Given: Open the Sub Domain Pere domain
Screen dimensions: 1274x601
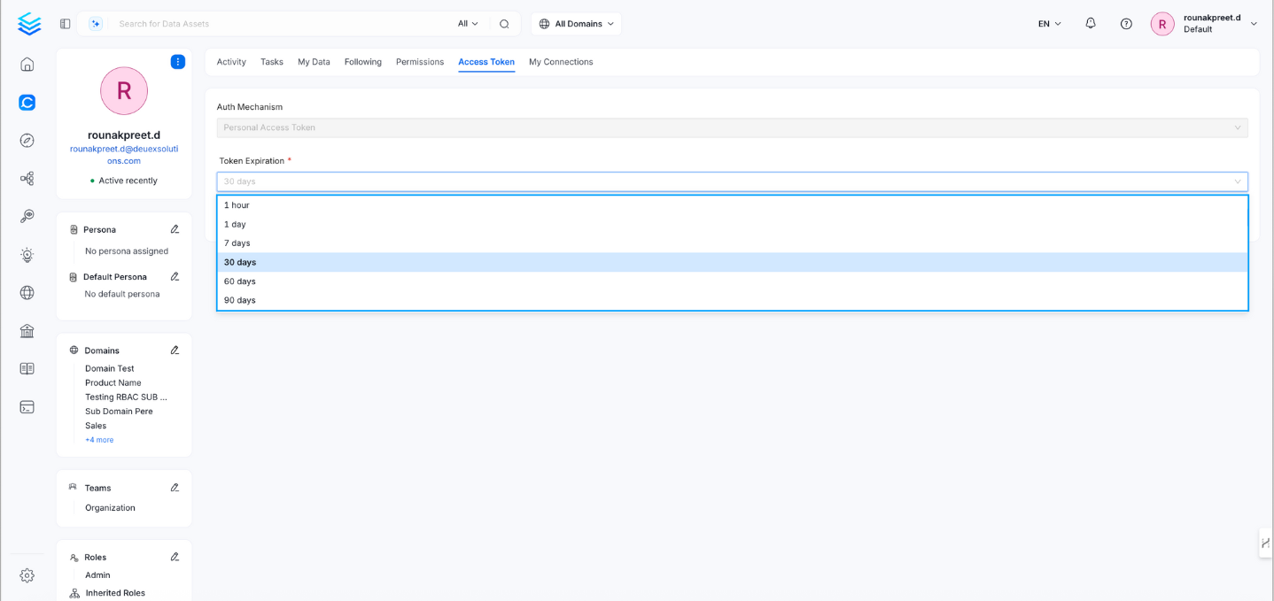Looking at the screenshot, I should 119,412.
